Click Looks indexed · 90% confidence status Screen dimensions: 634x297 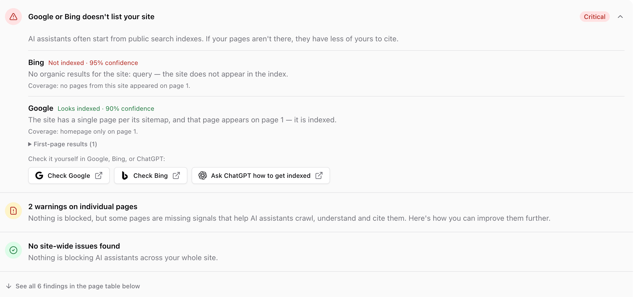(x=106, y=109)
